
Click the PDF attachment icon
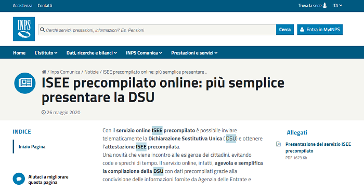coord(278,144)
